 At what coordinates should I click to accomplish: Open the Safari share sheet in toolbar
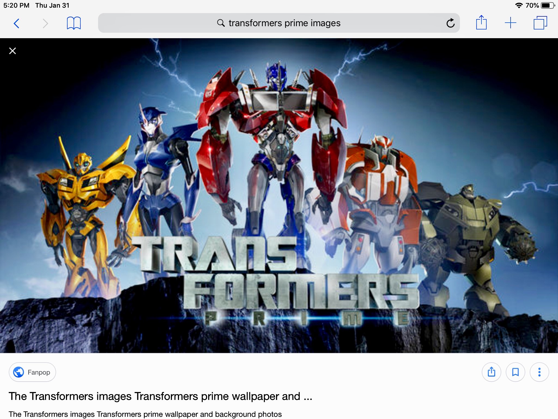click(481, 22)
